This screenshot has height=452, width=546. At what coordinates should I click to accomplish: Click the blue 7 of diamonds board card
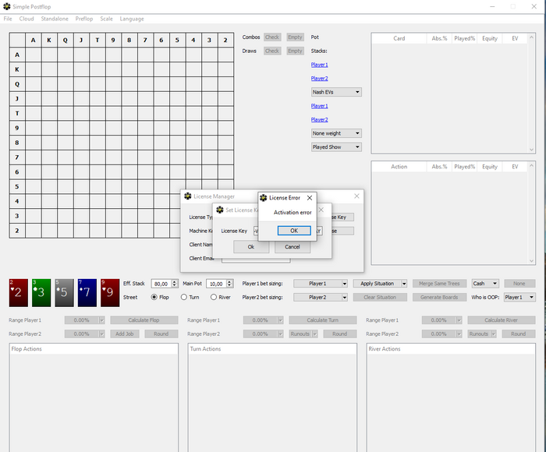87,293
